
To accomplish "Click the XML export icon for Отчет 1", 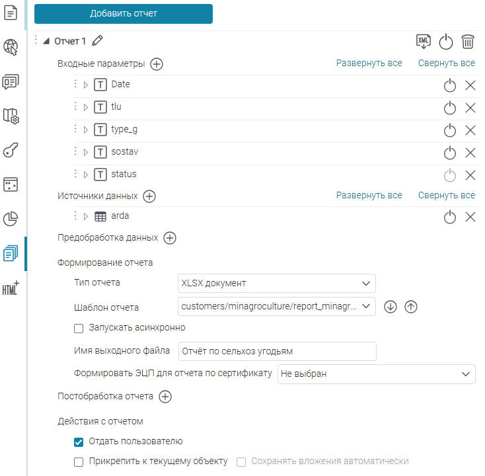I will point(424,41).
